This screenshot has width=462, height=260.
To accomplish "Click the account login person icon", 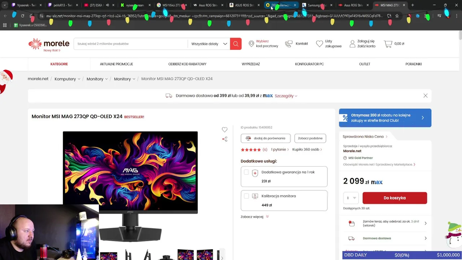I will [352, 44].
